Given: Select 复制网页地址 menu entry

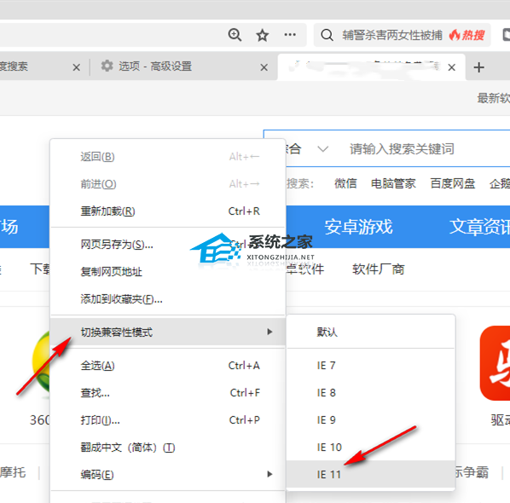Looking at the screenshot, I should coord(168,271).
